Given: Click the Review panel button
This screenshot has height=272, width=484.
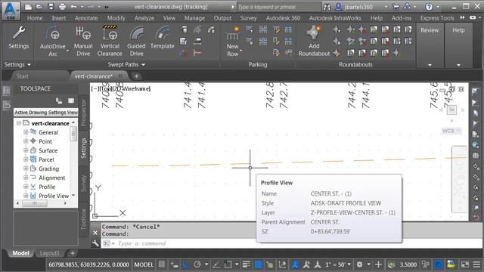Looking at the screenshot, I should pyautogui.click(x=430, y=30).
